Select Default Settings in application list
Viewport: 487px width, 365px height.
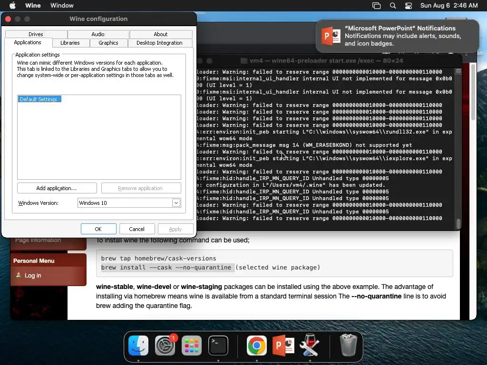[39, 99]
